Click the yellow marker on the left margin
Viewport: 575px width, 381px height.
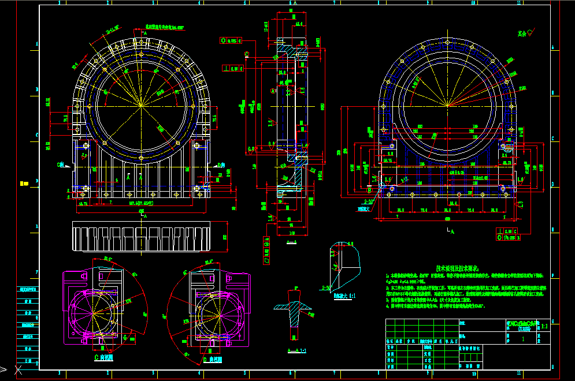24,184
